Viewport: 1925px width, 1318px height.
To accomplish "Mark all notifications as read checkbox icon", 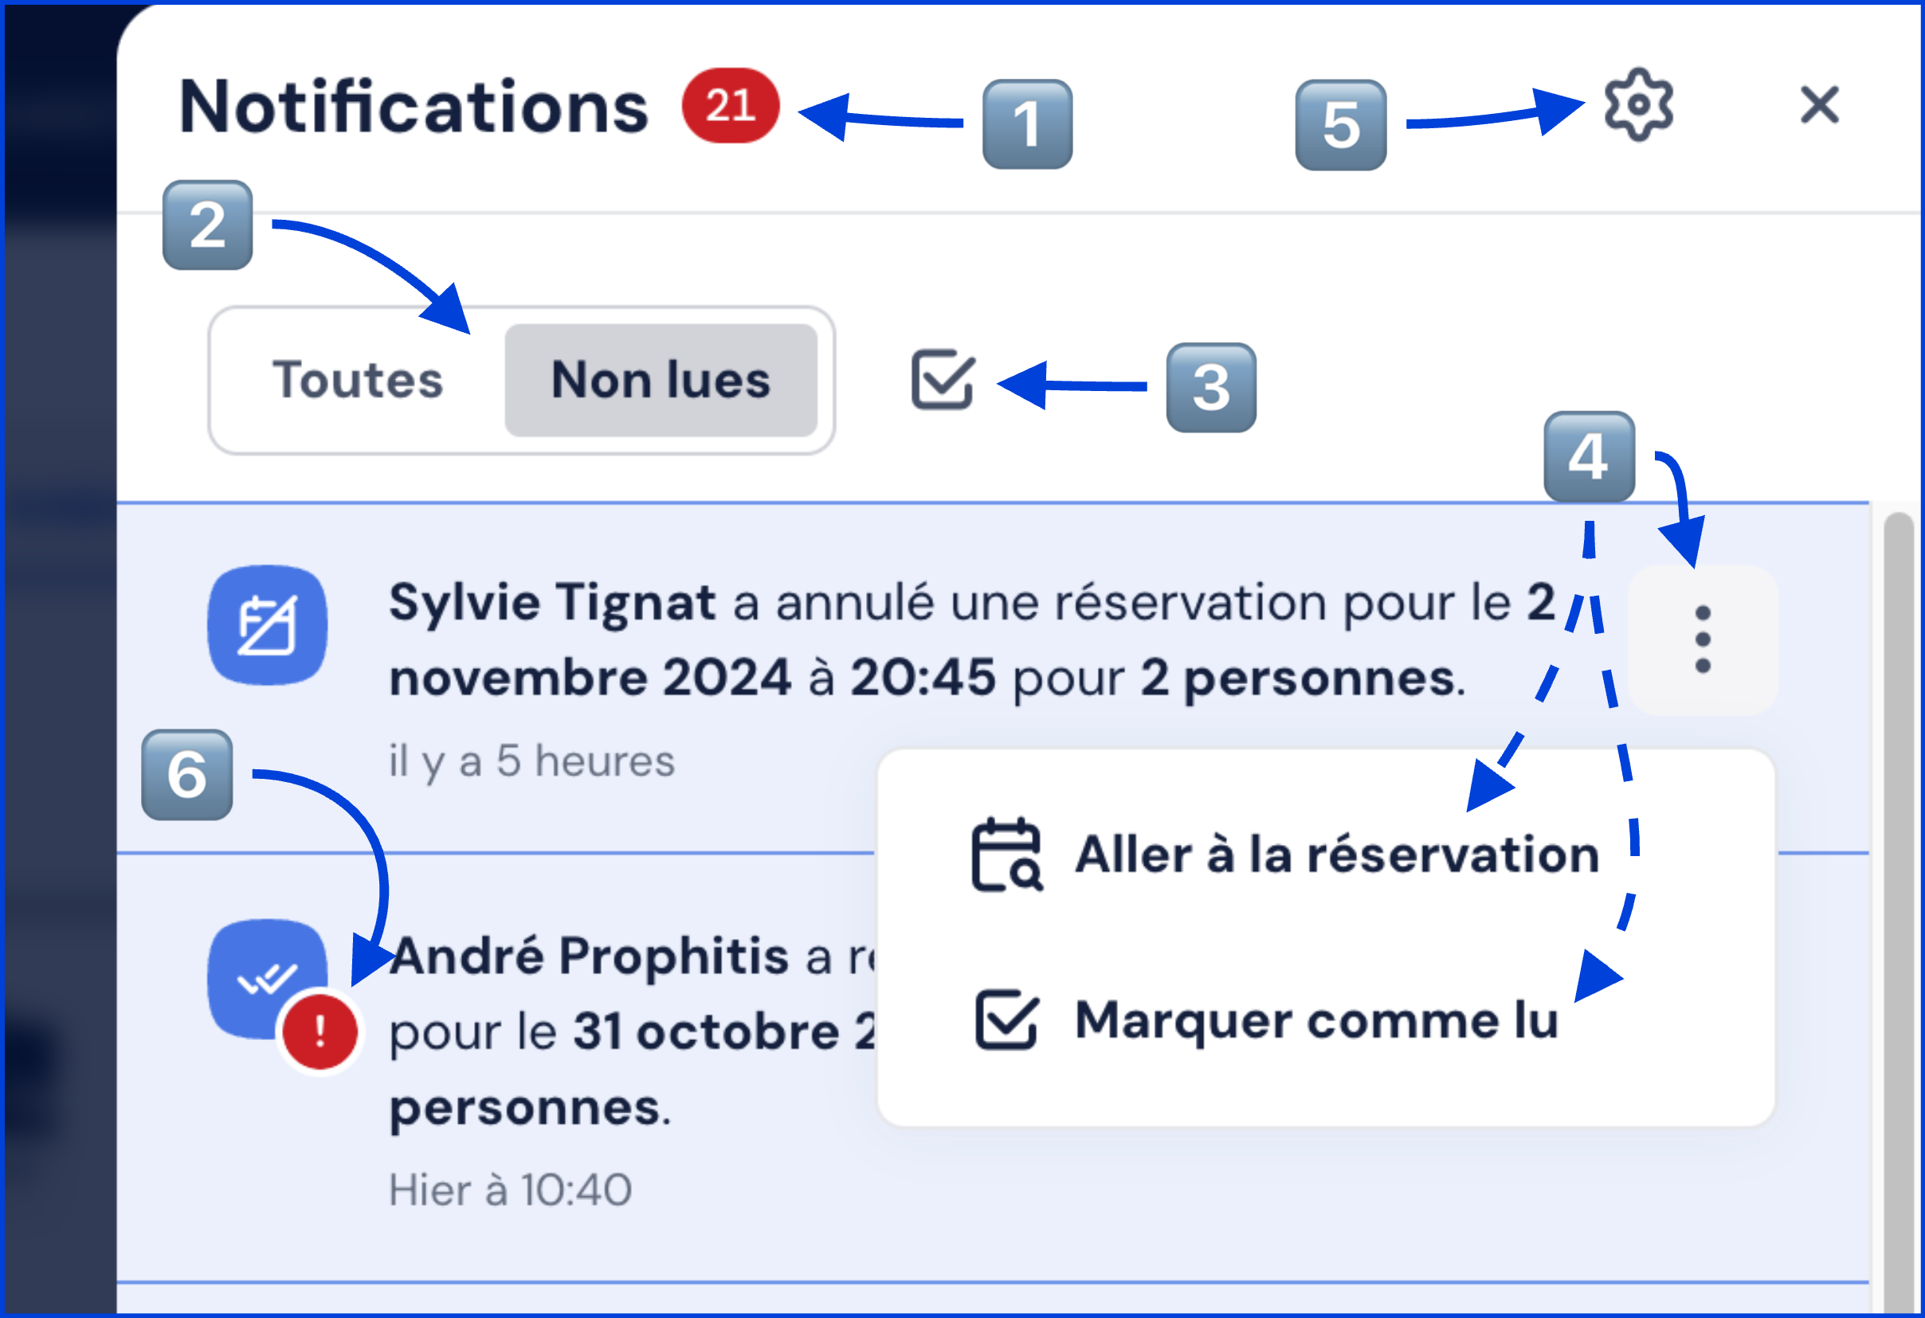I will click(942, 380).
